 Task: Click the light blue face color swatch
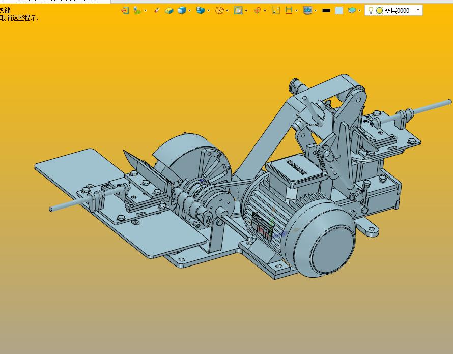(339, 11)
